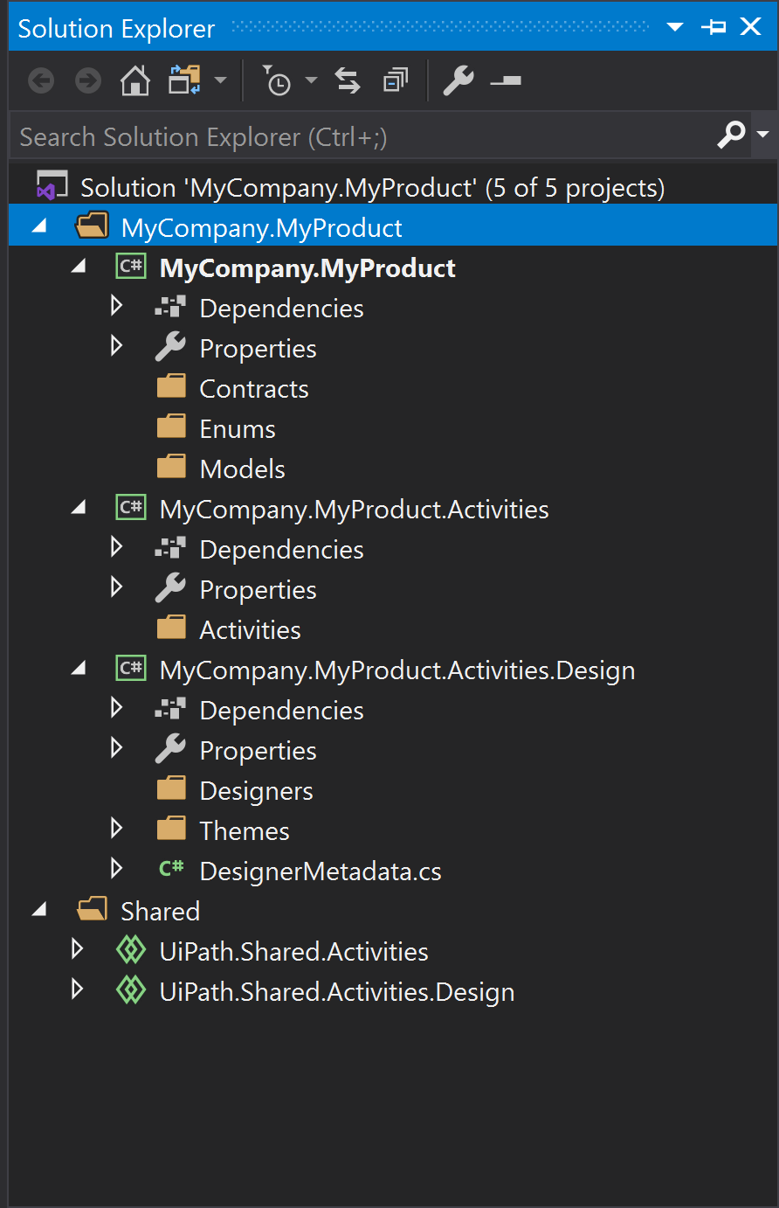The width and height of the screenshot is (779, 1208).
Task: Click the DesignerMetadata.cs C# file icon
Action: click(x=171, y=868)
